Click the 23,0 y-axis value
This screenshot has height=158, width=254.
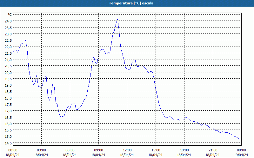(x=9, y=34)
